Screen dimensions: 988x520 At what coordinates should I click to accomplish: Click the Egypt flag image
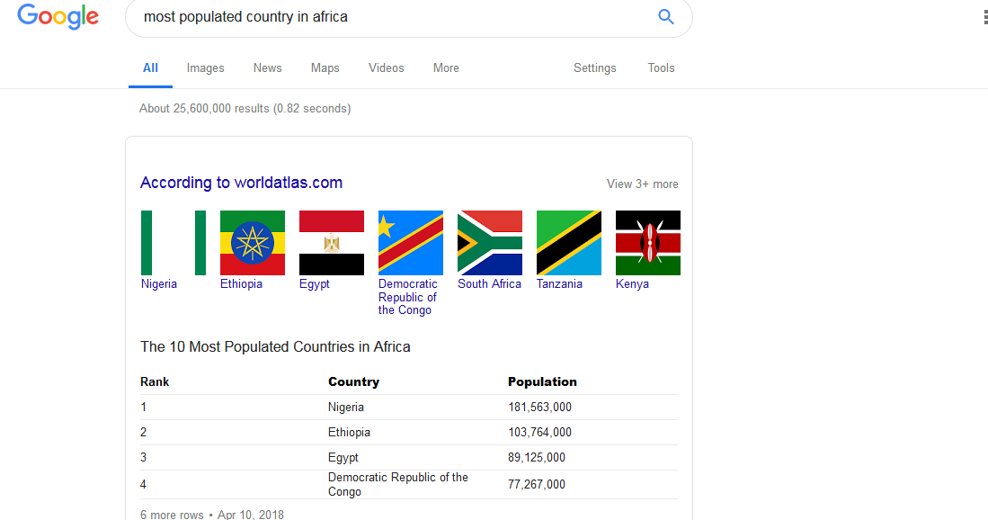pyautogui.click(x=332, y=243)
